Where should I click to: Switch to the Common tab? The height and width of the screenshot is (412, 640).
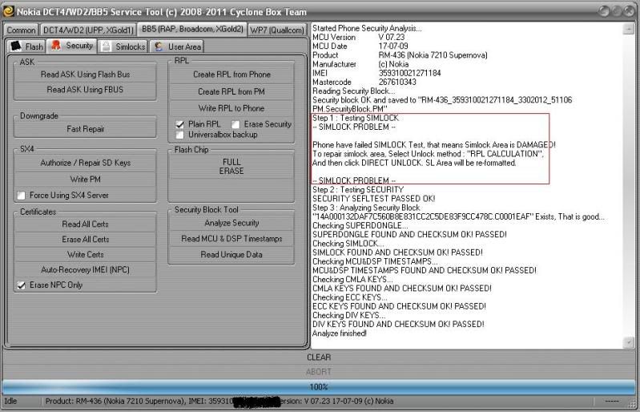click(21, 30)
